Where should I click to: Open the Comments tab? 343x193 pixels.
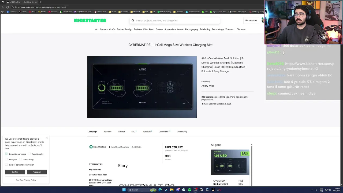[x=164, y=132]
